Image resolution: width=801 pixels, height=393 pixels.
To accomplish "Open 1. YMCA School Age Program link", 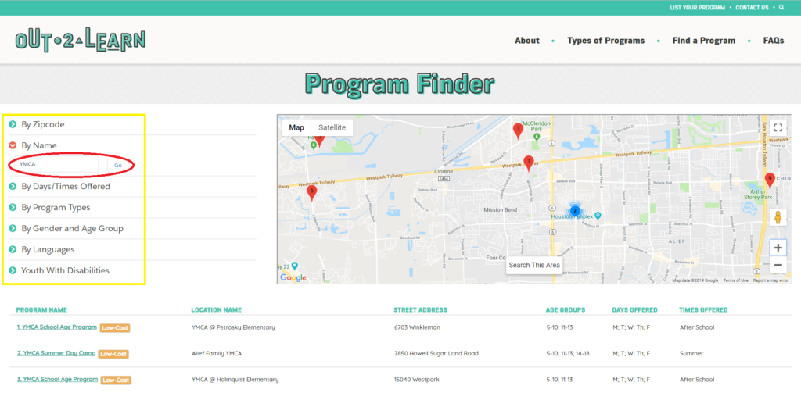I will tap(56, 327).
